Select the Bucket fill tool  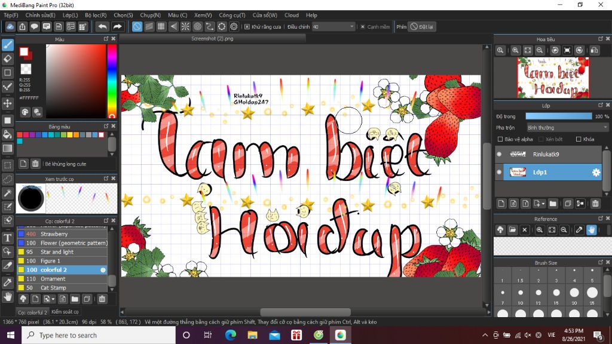[x=7, y=134]
